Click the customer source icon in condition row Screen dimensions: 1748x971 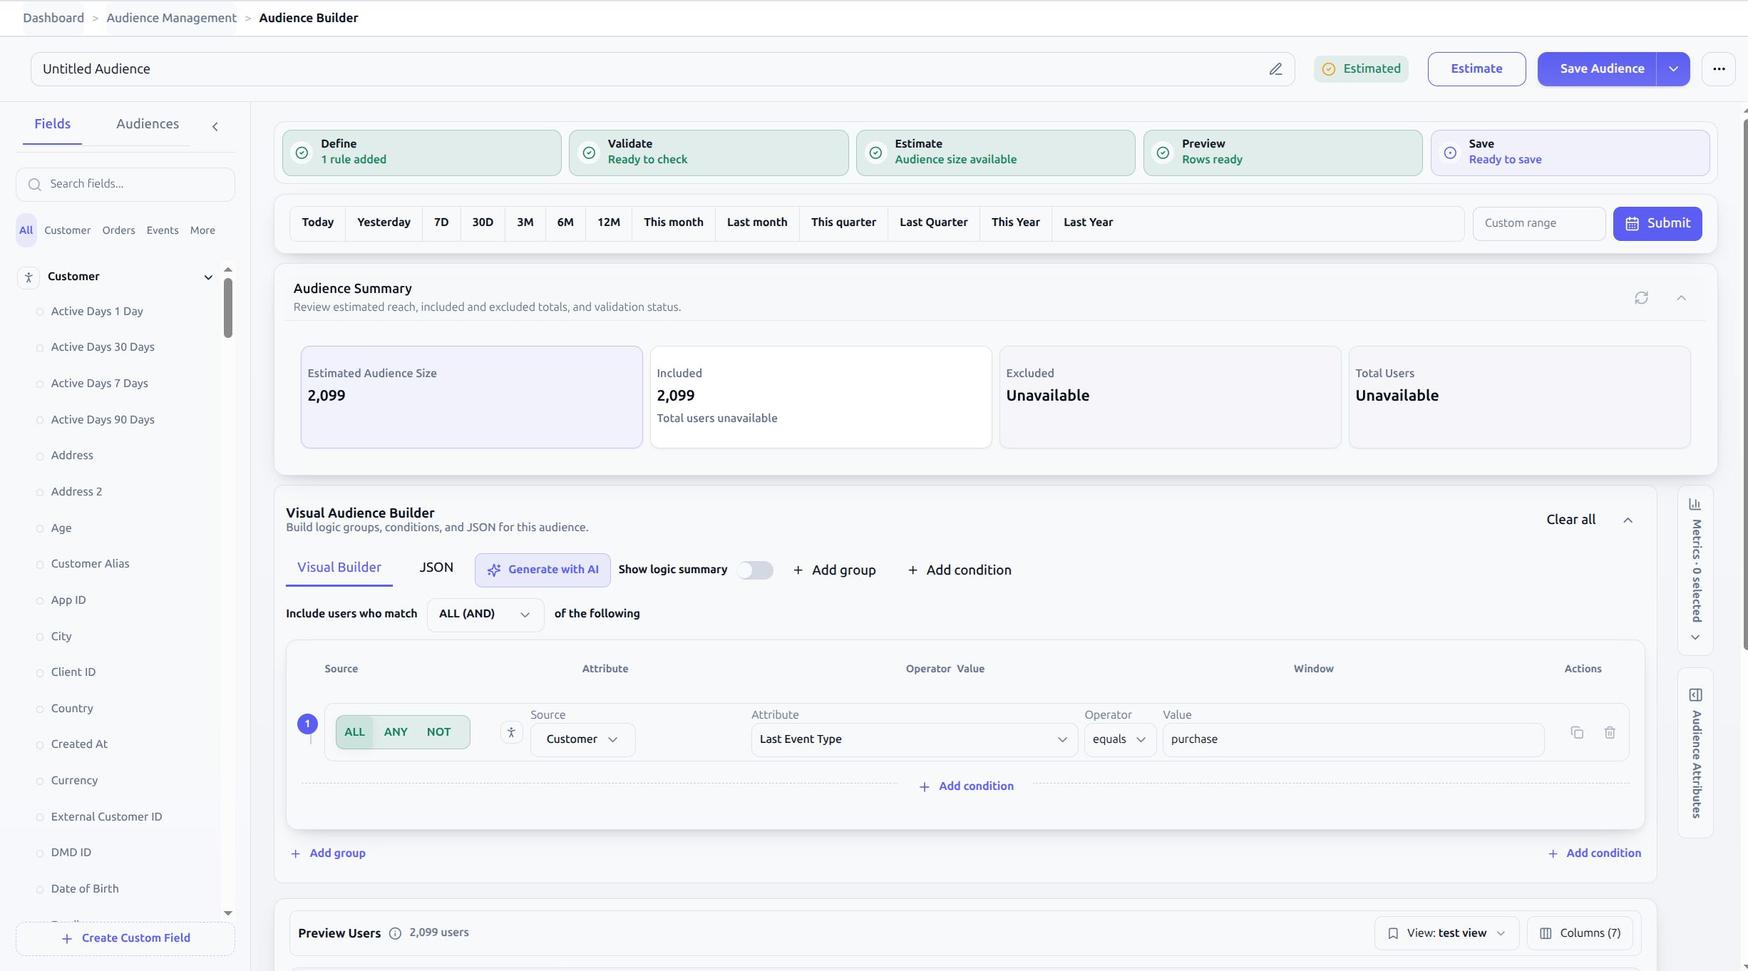point(511,732)
